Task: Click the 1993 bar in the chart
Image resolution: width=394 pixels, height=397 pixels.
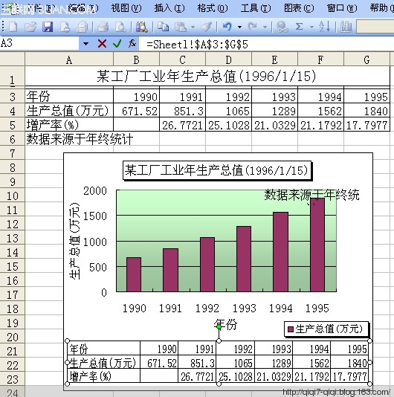Action: (x=244, y=259)
